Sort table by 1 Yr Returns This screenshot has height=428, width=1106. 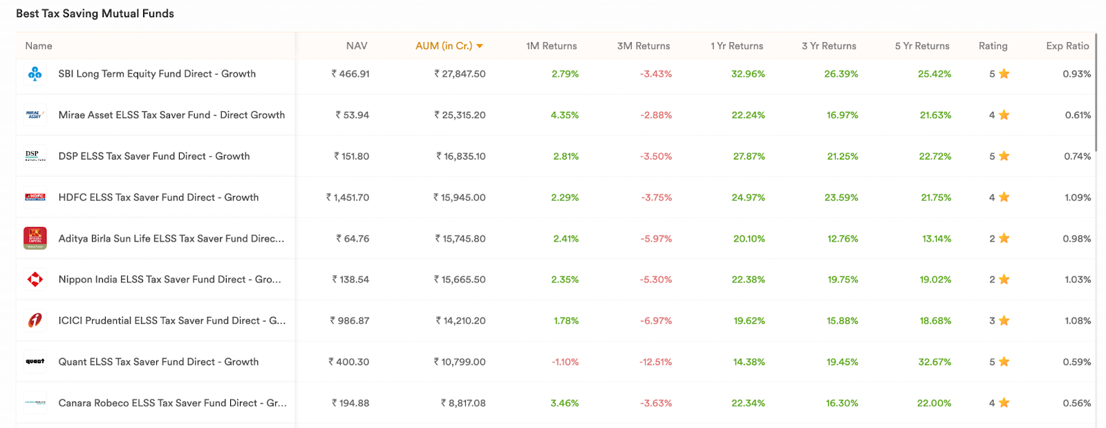pos(737,46)
